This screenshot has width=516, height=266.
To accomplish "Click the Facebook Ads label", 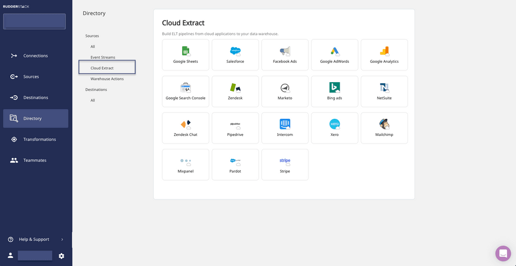I will click(x=285, y=62).
